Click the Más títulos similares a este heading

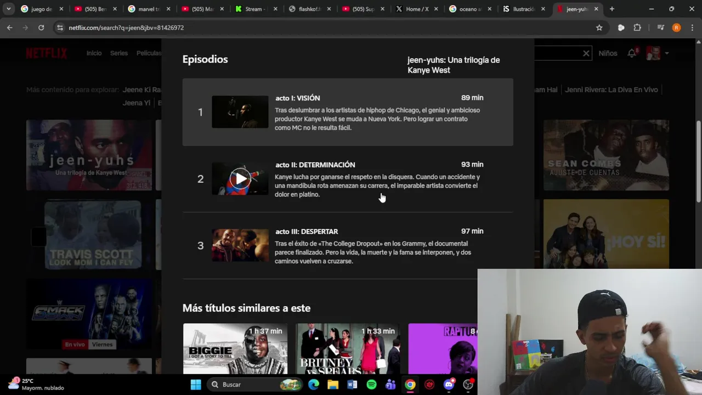coord(246,308)
